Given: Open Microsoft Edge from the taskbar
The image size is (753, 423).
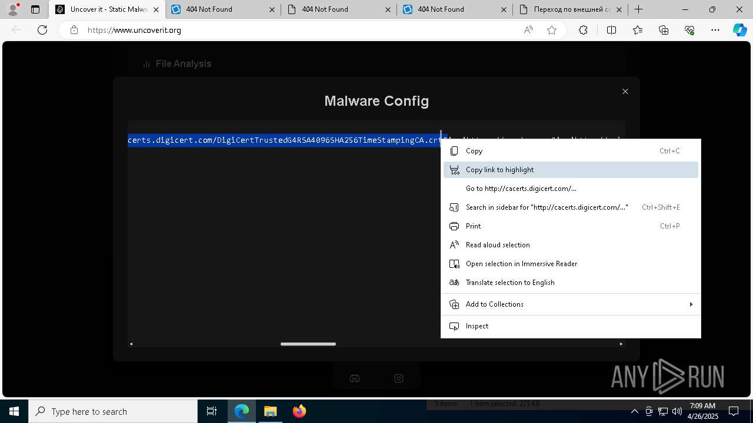Looking at the screenshot, I should coord(242,411).
